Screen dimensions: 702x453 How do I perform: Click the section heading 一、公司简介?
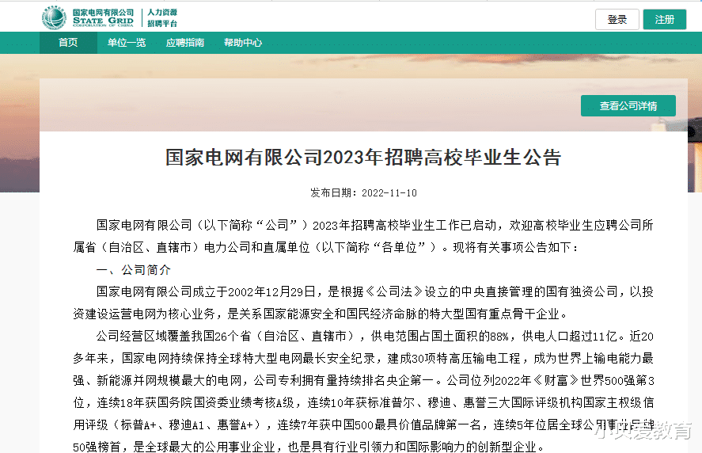(x=134, y=270)
